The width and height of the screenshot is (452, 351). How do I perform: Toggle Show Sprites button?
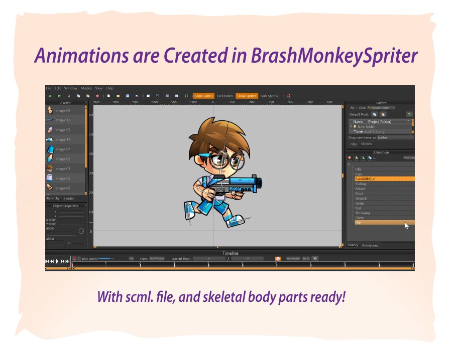247,96
